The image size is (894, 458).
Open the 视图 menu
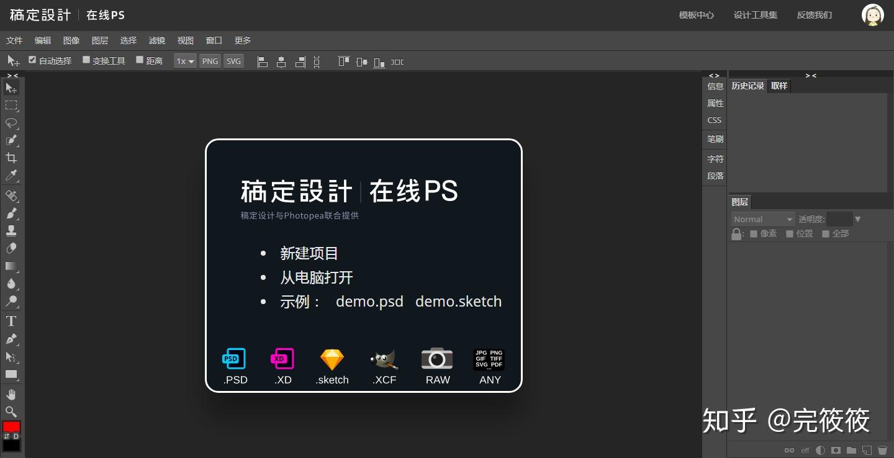[186, 40]
